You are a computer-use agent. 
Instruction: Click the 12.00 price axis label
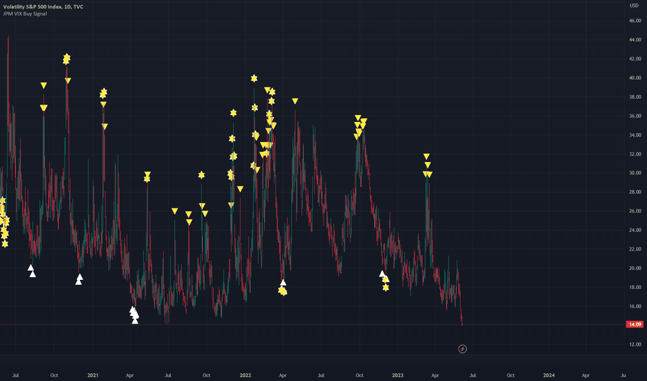[x=635, y=344]
